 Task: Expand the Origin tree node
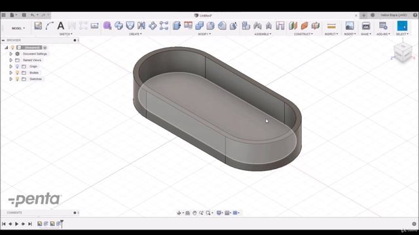coord(11,67)
